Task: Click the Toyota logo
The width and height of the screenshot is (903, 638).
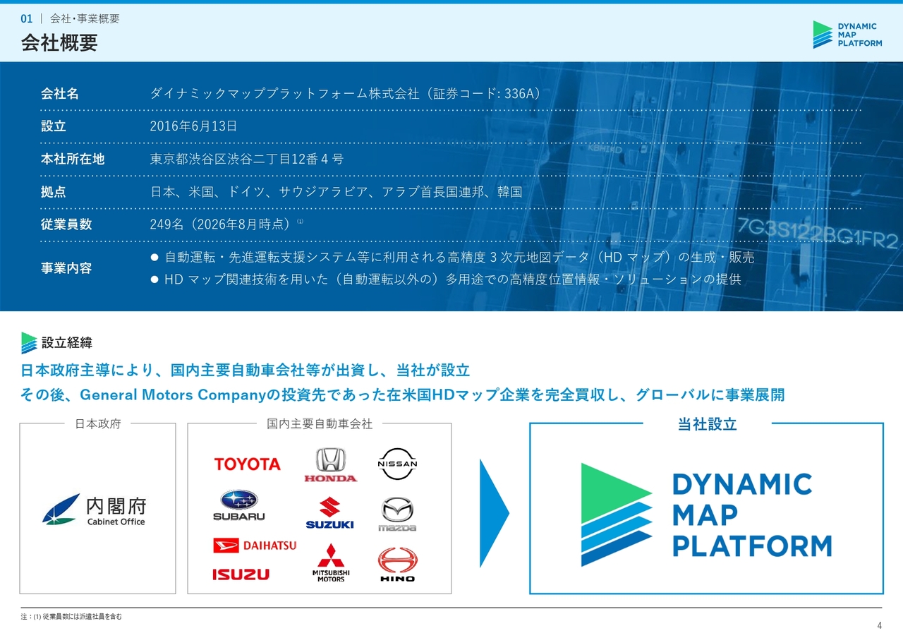Action: [x=247, y=464]
